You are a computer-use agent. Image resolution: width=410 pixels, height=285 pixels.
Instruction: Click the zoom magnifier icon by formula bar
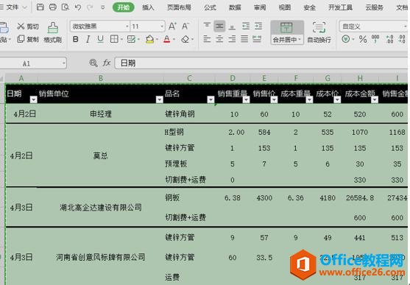pyautogui.click(x=93, y=63)
